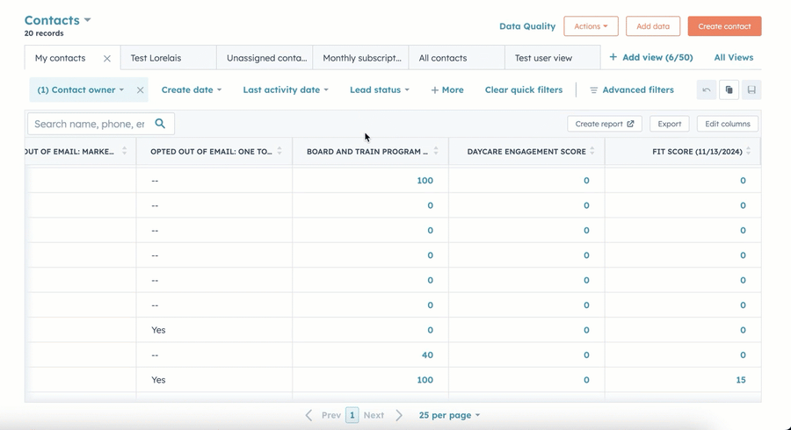Image resolution: width=791 pixels, height=430 pixels.
Task: Open the 25 per page dropdown
Action: (x=449, y=415)
